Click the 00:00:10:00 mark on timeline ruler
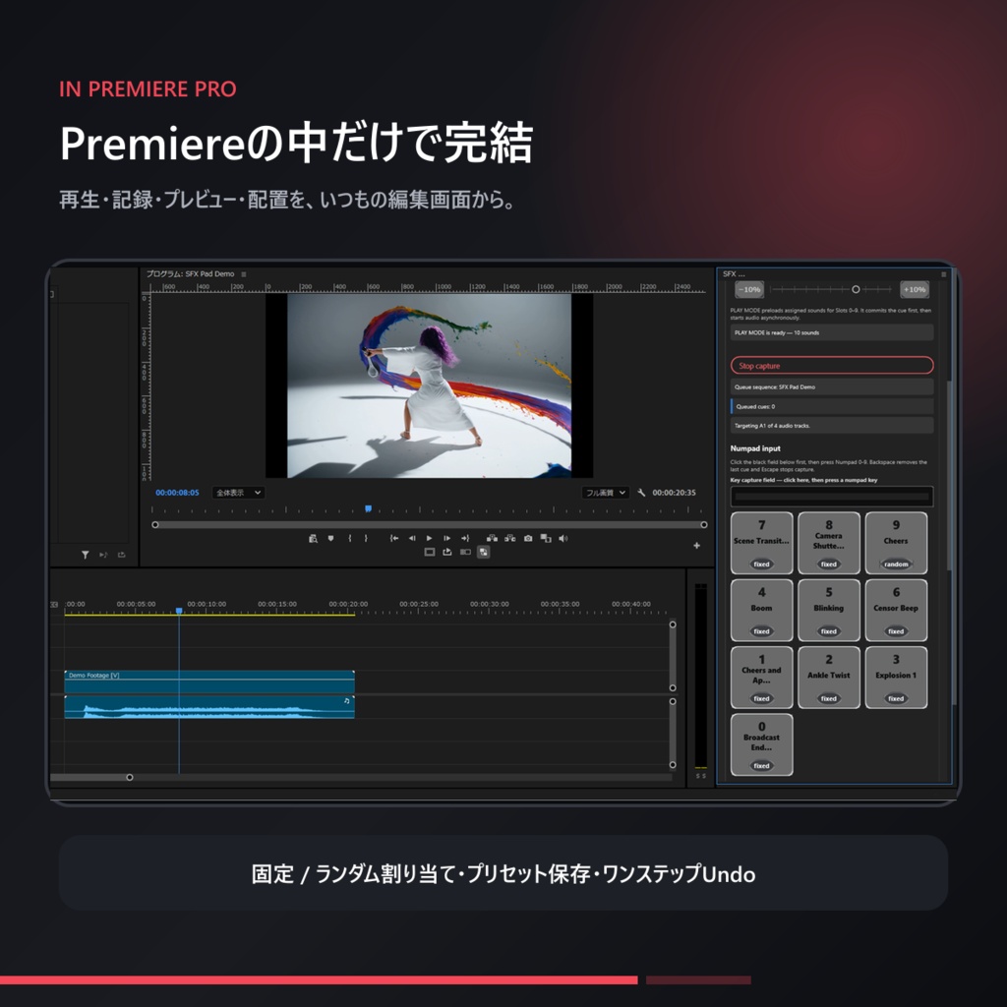The image size is (1007, 1007). coord(207,605)
